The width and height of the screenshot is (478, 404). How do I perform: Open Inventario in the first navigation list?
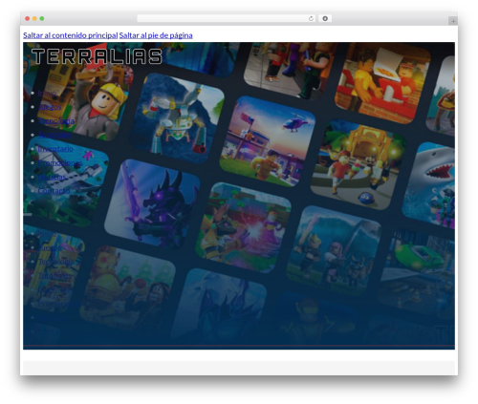click(x=55, y=149)
